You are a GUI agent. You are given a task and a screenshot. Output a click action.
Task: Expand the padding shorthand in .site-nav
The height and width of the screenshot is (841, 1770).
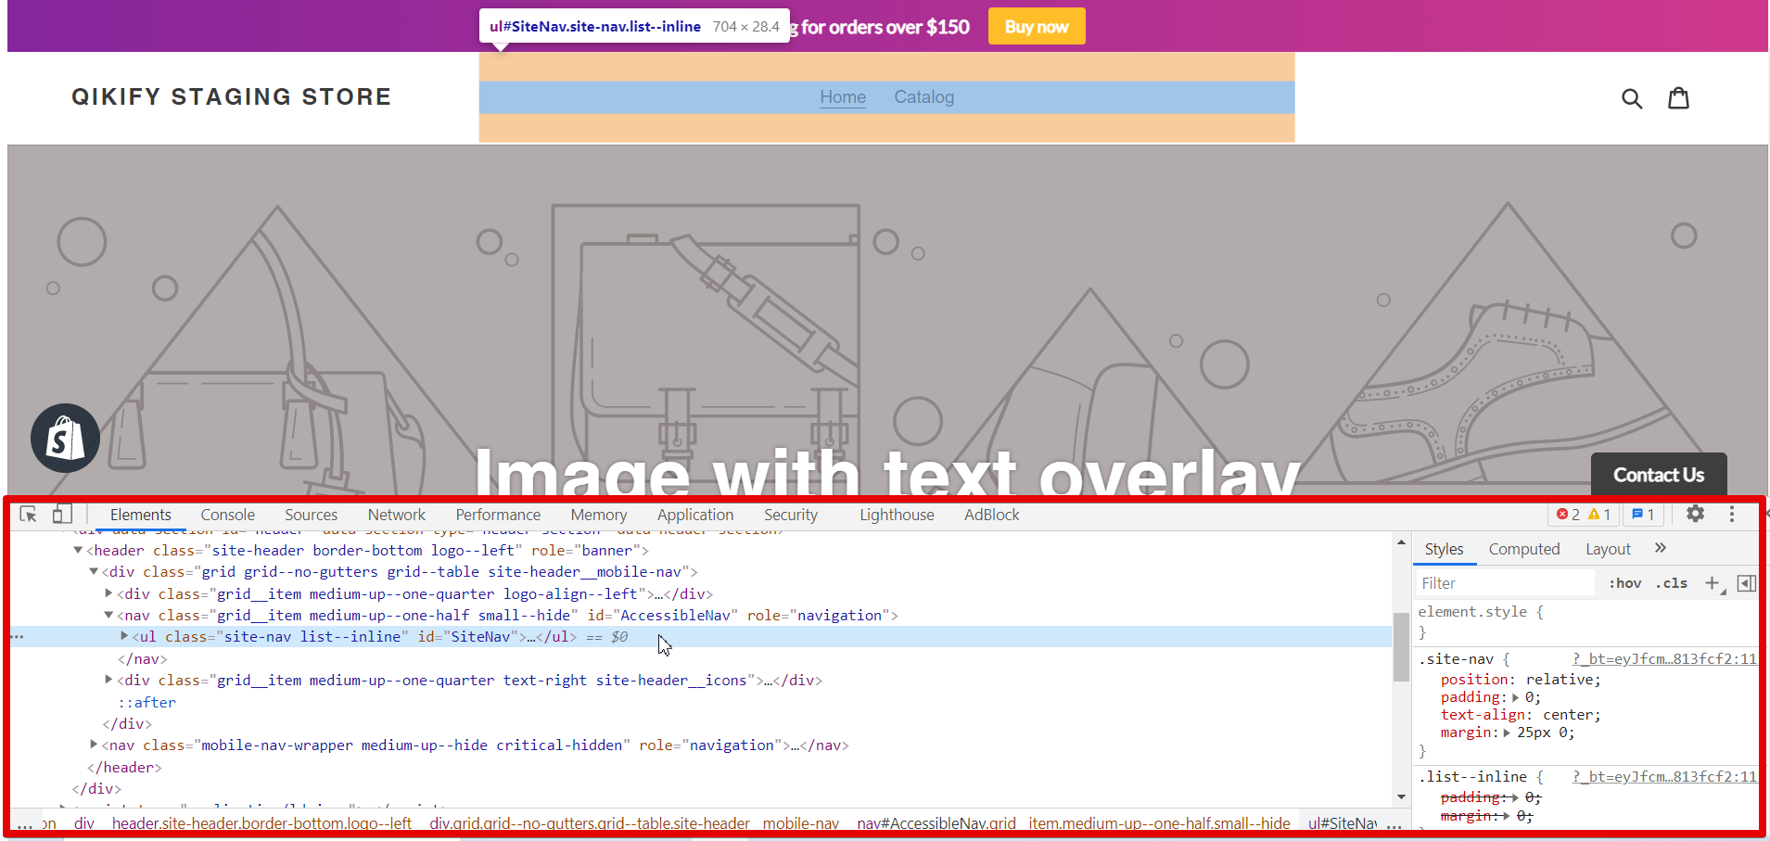click(x=1515, y=697)
